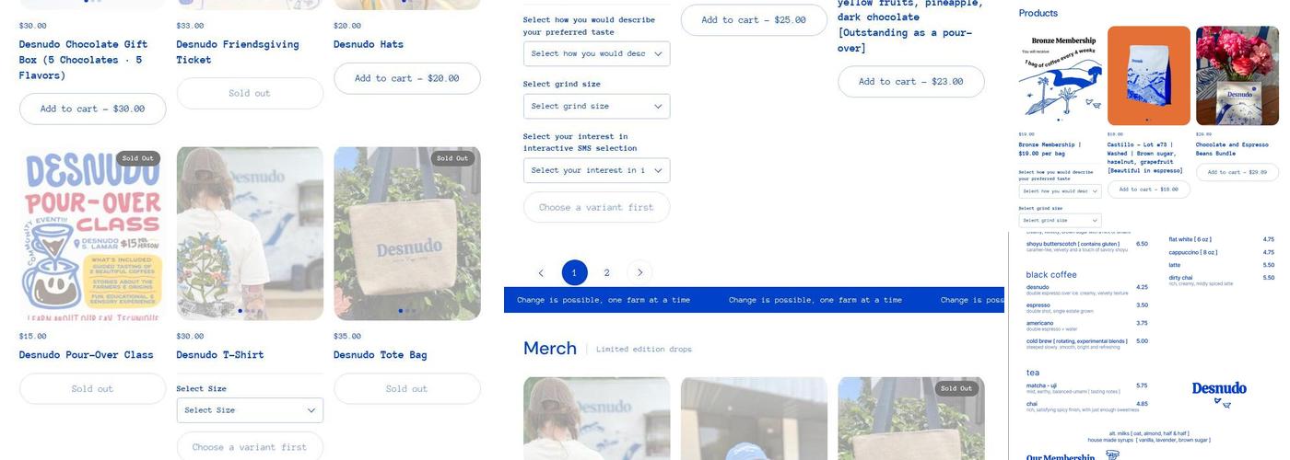Open the Desnudo T-Shirt product photo
The width and height of the screenshot is (1290, 460).
point(250,234)
